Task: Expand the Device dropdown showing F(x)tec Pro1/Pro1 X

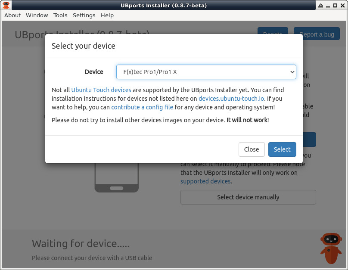Action: [206, 72]
